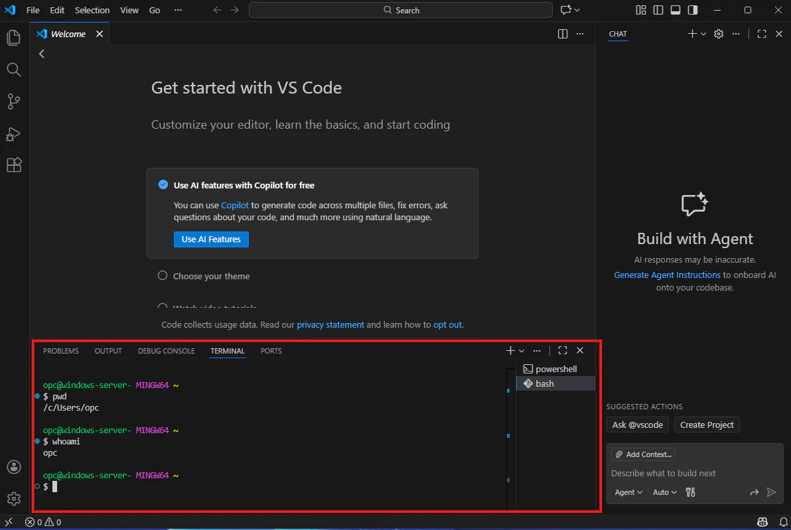Open Generate Agent Instructions link

click(x=667, y=275)
